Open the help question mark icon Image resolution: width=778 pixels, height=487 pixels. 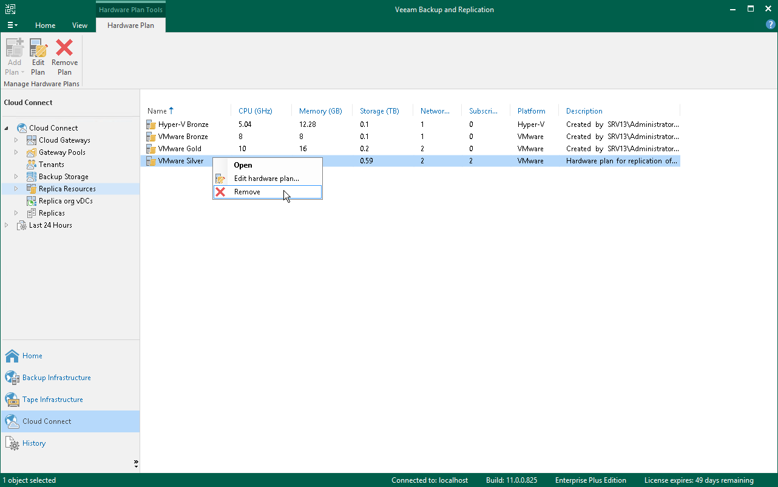pyautogui.click(x=771, y=24)
